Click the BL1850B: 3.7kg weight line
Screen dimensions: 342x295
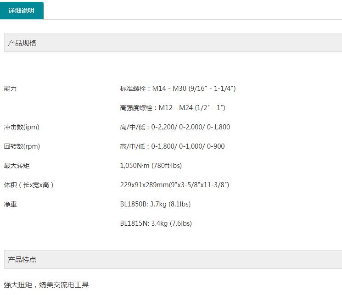[155, 204]
